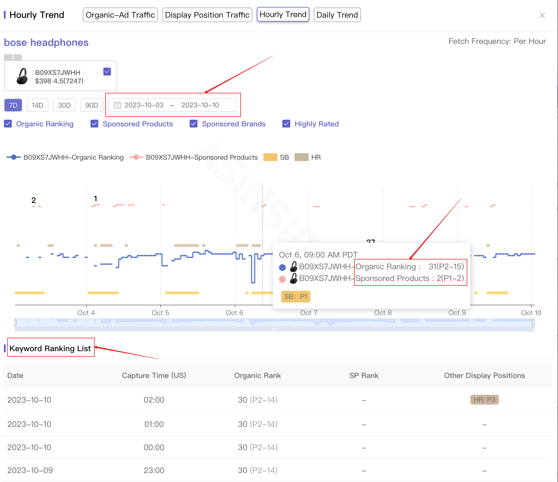The width and height of the screenshot is (558, 482).
Task: Switch to the Display Position Traffic tab
Action: [207, 15]
